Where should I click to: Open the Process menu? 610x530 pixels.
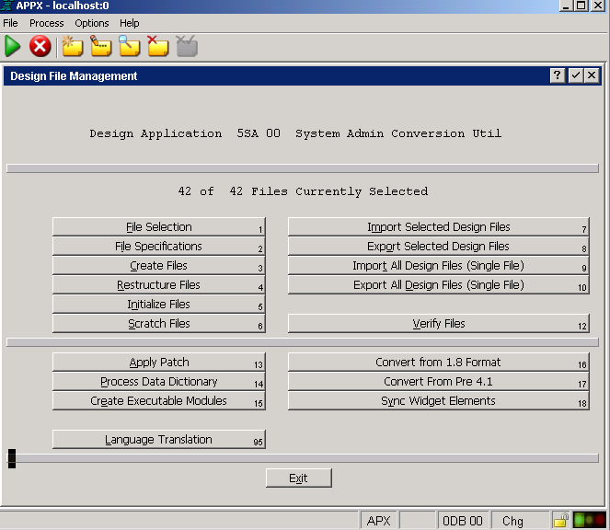pyautogui.click(x=47, y=23)
